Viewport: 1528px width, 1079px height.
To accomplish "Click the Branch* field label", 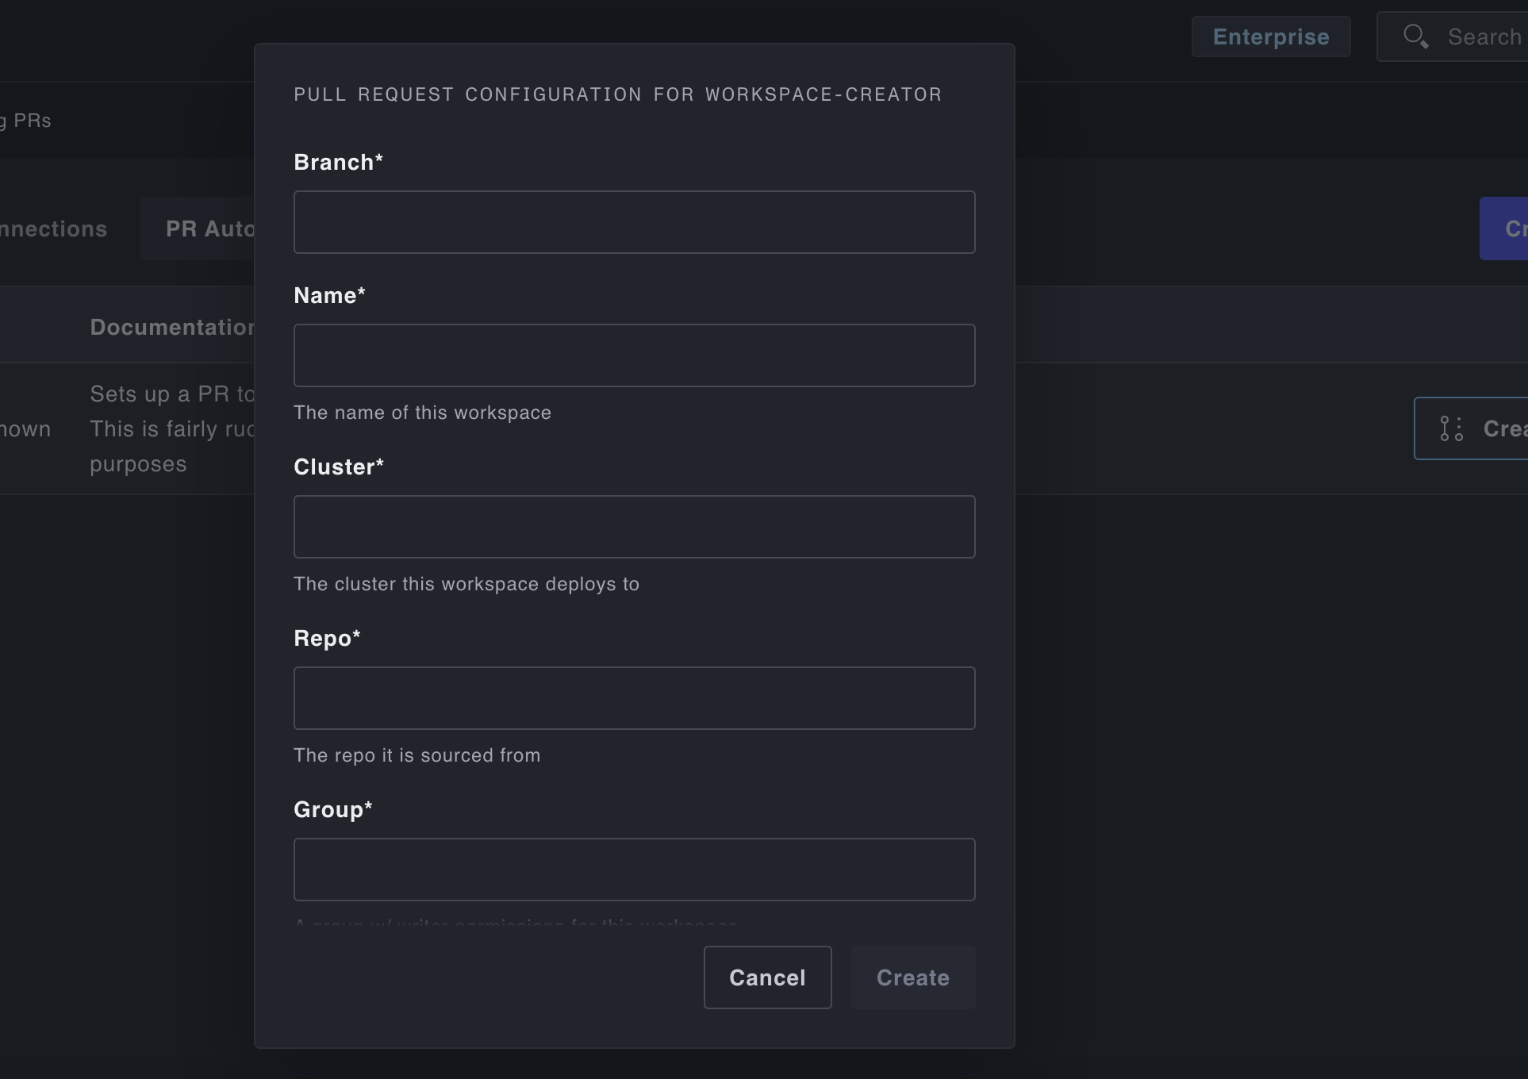I will pyautogui.click(x=338, y=162).
